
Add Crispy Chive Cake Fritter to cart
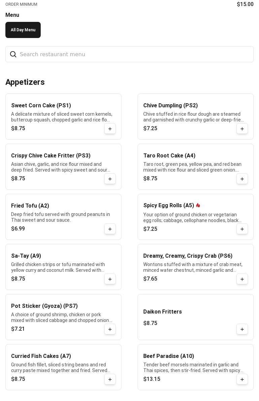(x=110, y=179)
